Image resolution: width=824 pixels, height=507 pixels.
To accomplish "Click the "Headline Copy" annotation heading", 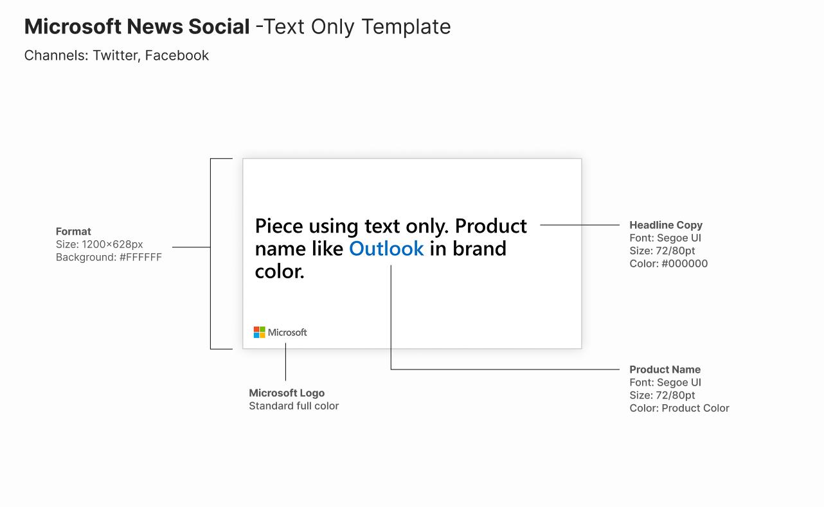I will 666,225.
